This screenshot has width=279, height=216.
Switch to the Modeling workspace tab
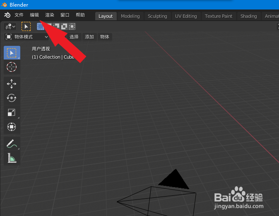[x=130, y=16]
